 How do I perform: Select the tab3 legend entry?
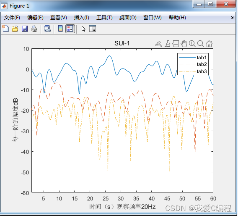click(193, 71)
